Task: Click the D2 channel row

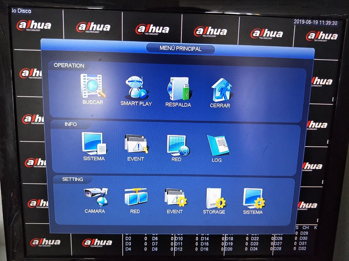Action: click(136, 239)
